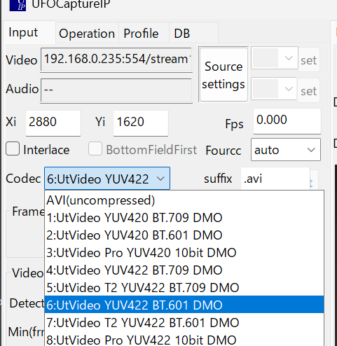
Task: Choose 3:UtVideo Pro YUV420 10bit DMO
Action: [x=184, y=253]
